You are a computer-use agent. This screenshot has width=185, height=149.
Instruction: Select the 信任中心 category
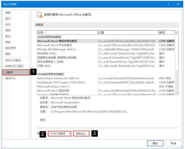[x=11, y=78]
